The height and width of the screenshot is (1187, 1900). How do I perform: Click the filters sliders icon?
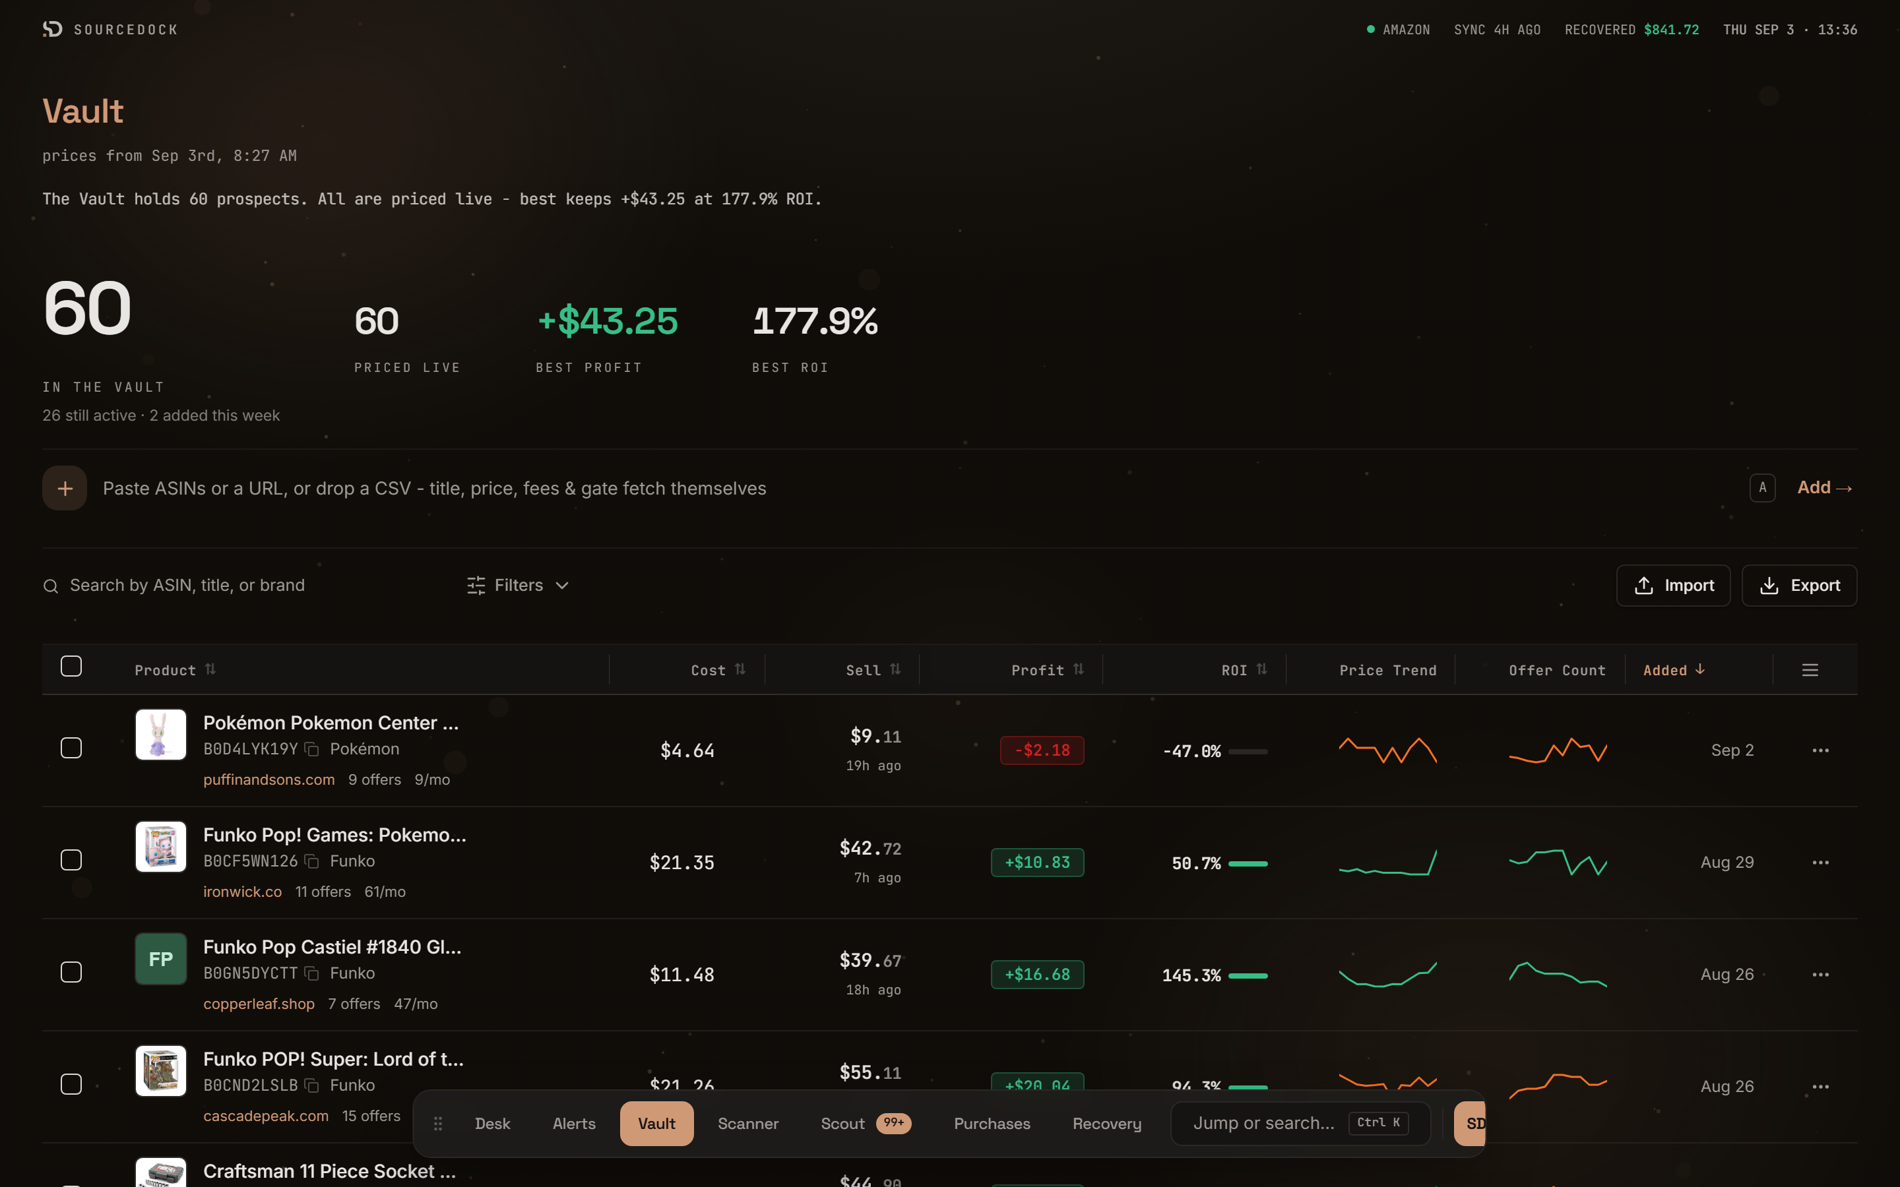click(476, 586)
